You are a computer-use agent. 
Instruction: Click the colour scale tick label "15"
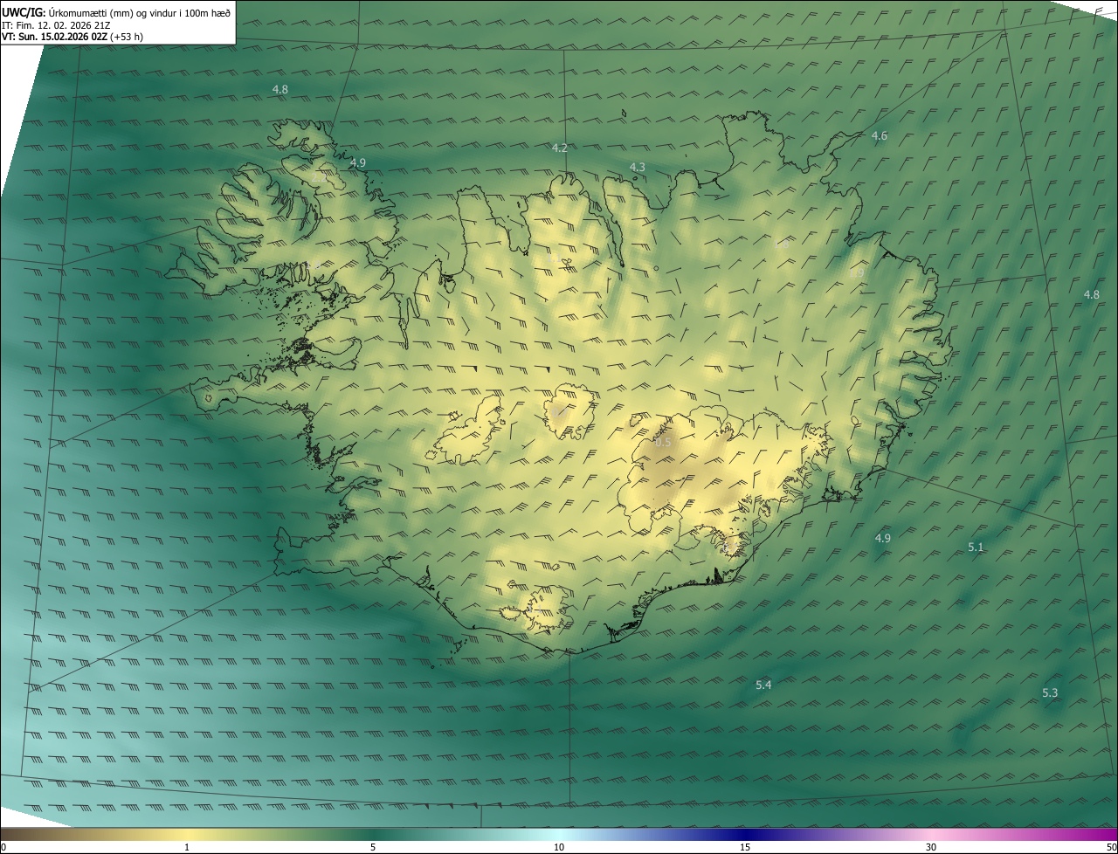point(745,847)
